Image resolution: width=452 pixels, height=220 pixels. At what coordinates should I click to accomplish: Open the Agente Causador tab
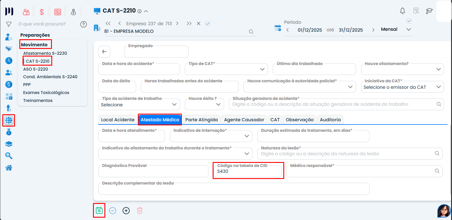pos(244,120)
